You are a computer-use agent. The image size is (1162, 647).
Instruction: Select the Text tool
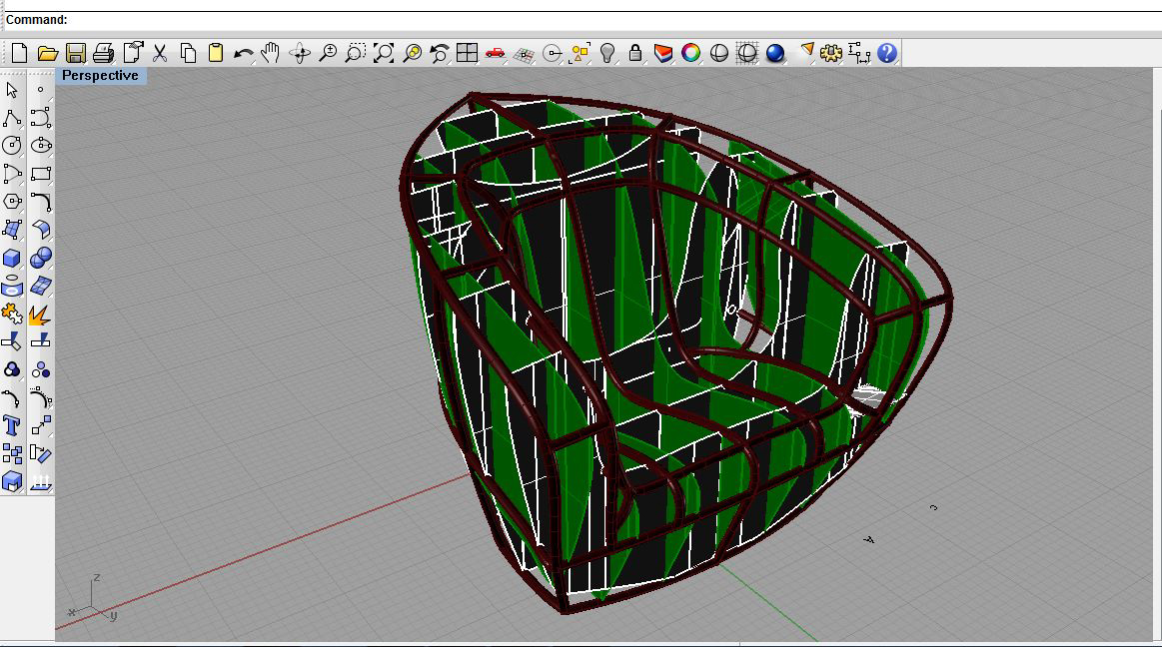click(12, 425)
